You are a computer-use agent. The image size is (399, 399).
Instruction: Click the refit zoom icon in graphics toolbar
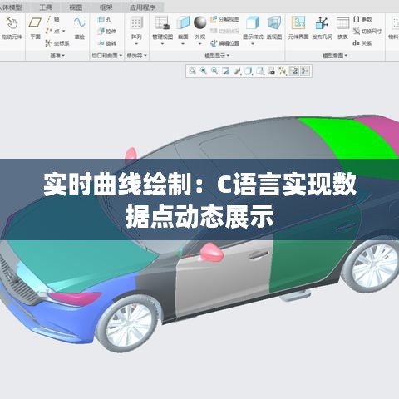(192, 71)
